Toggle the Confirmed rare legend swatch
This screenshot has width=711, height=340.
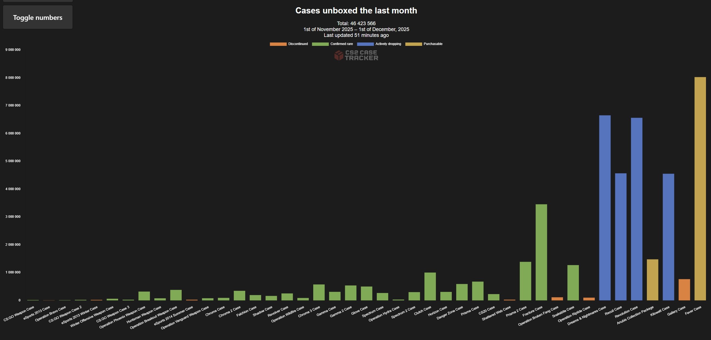pyautogui.click(x=320, y=44)
